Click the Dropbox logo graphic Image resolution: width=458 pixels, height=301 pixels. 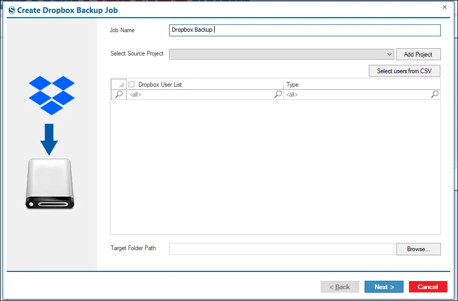pos(52,95)
